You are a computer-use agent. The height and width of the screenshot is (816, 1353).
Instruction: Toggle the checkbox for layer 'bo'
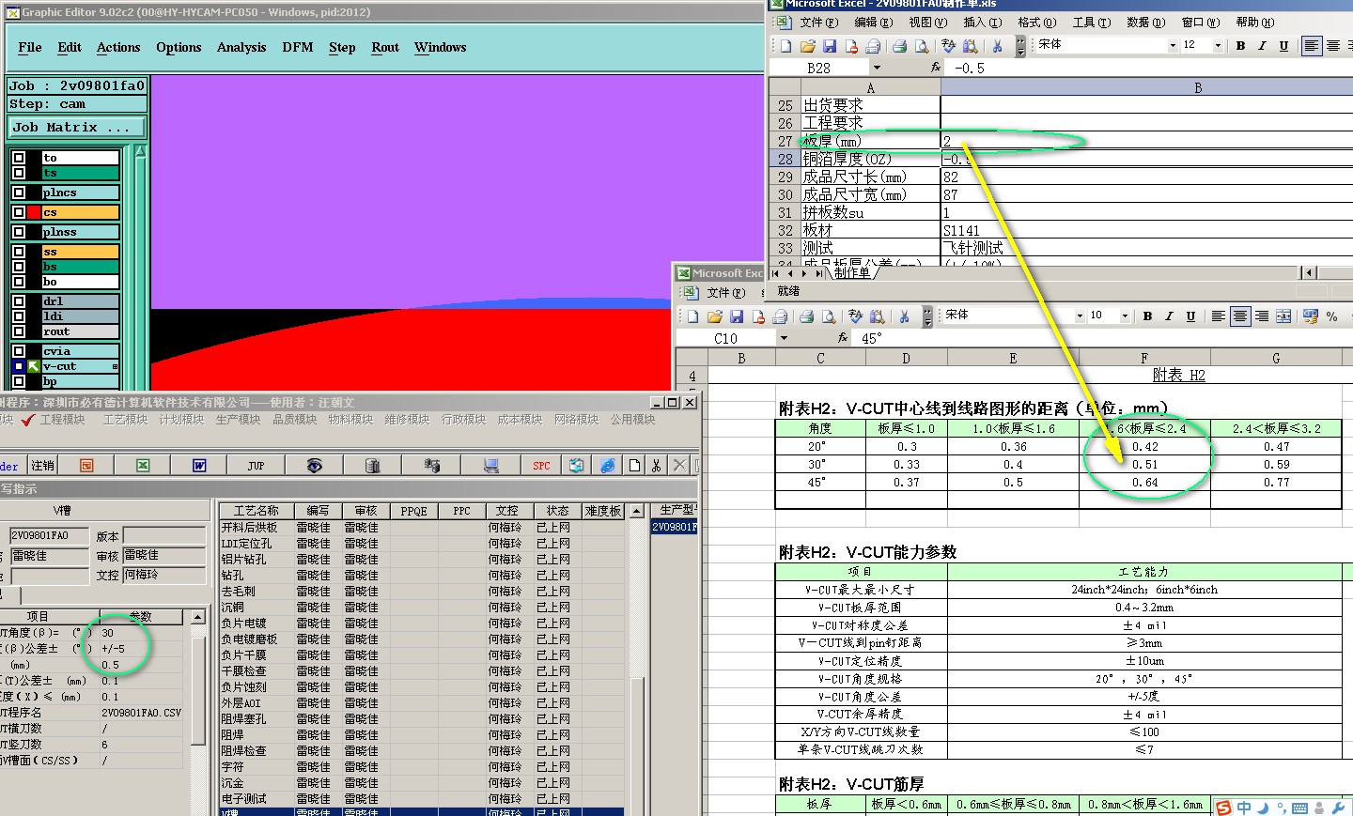tap(19, 282)
